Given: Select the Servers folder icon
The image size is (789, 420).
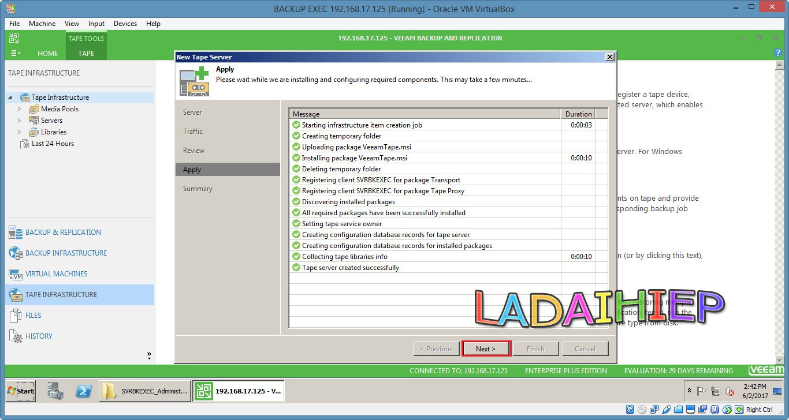Looking at the screenshot, I should coord(34,121).
